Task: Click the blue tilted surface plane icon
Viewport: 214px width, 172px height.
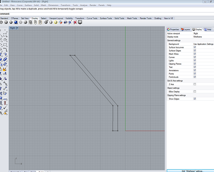Action: 5,64
